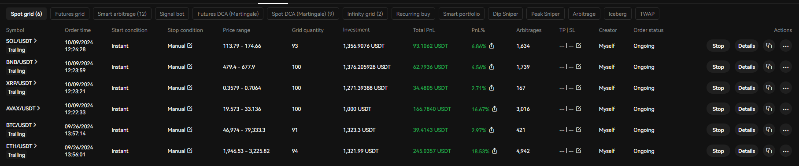Edit TP/SL for BNB/USDT grid
This screenshot has width=799, height=166.
578,67
